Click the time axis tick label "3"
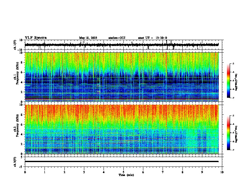Image resolution: width=250 pixels, height=193 pixels. pos(84,172)
